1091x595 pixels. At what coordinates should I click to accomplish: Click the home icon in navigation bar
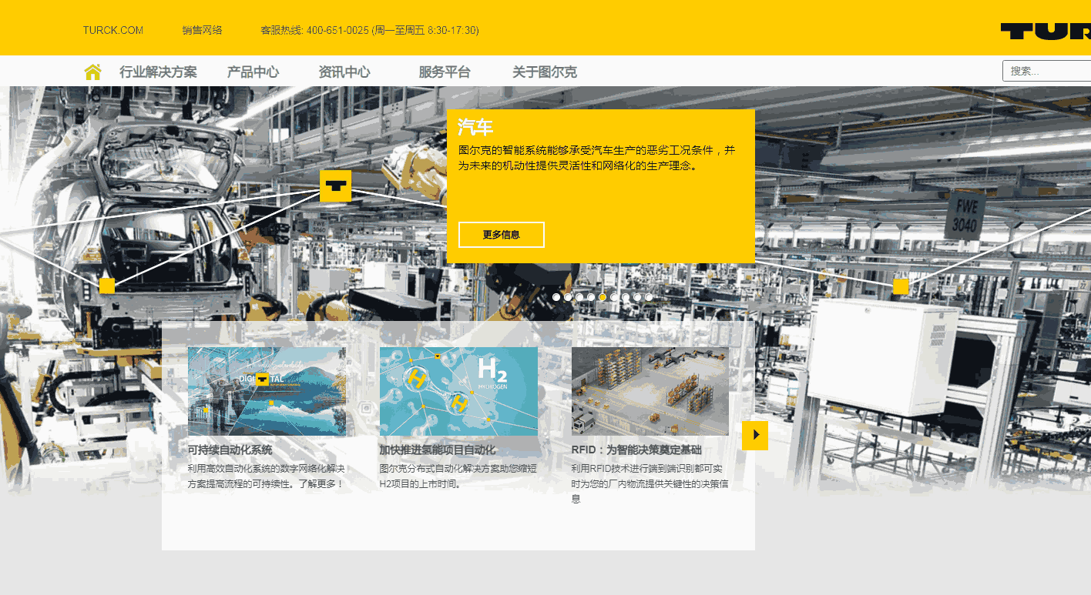[x=92, y=72]
